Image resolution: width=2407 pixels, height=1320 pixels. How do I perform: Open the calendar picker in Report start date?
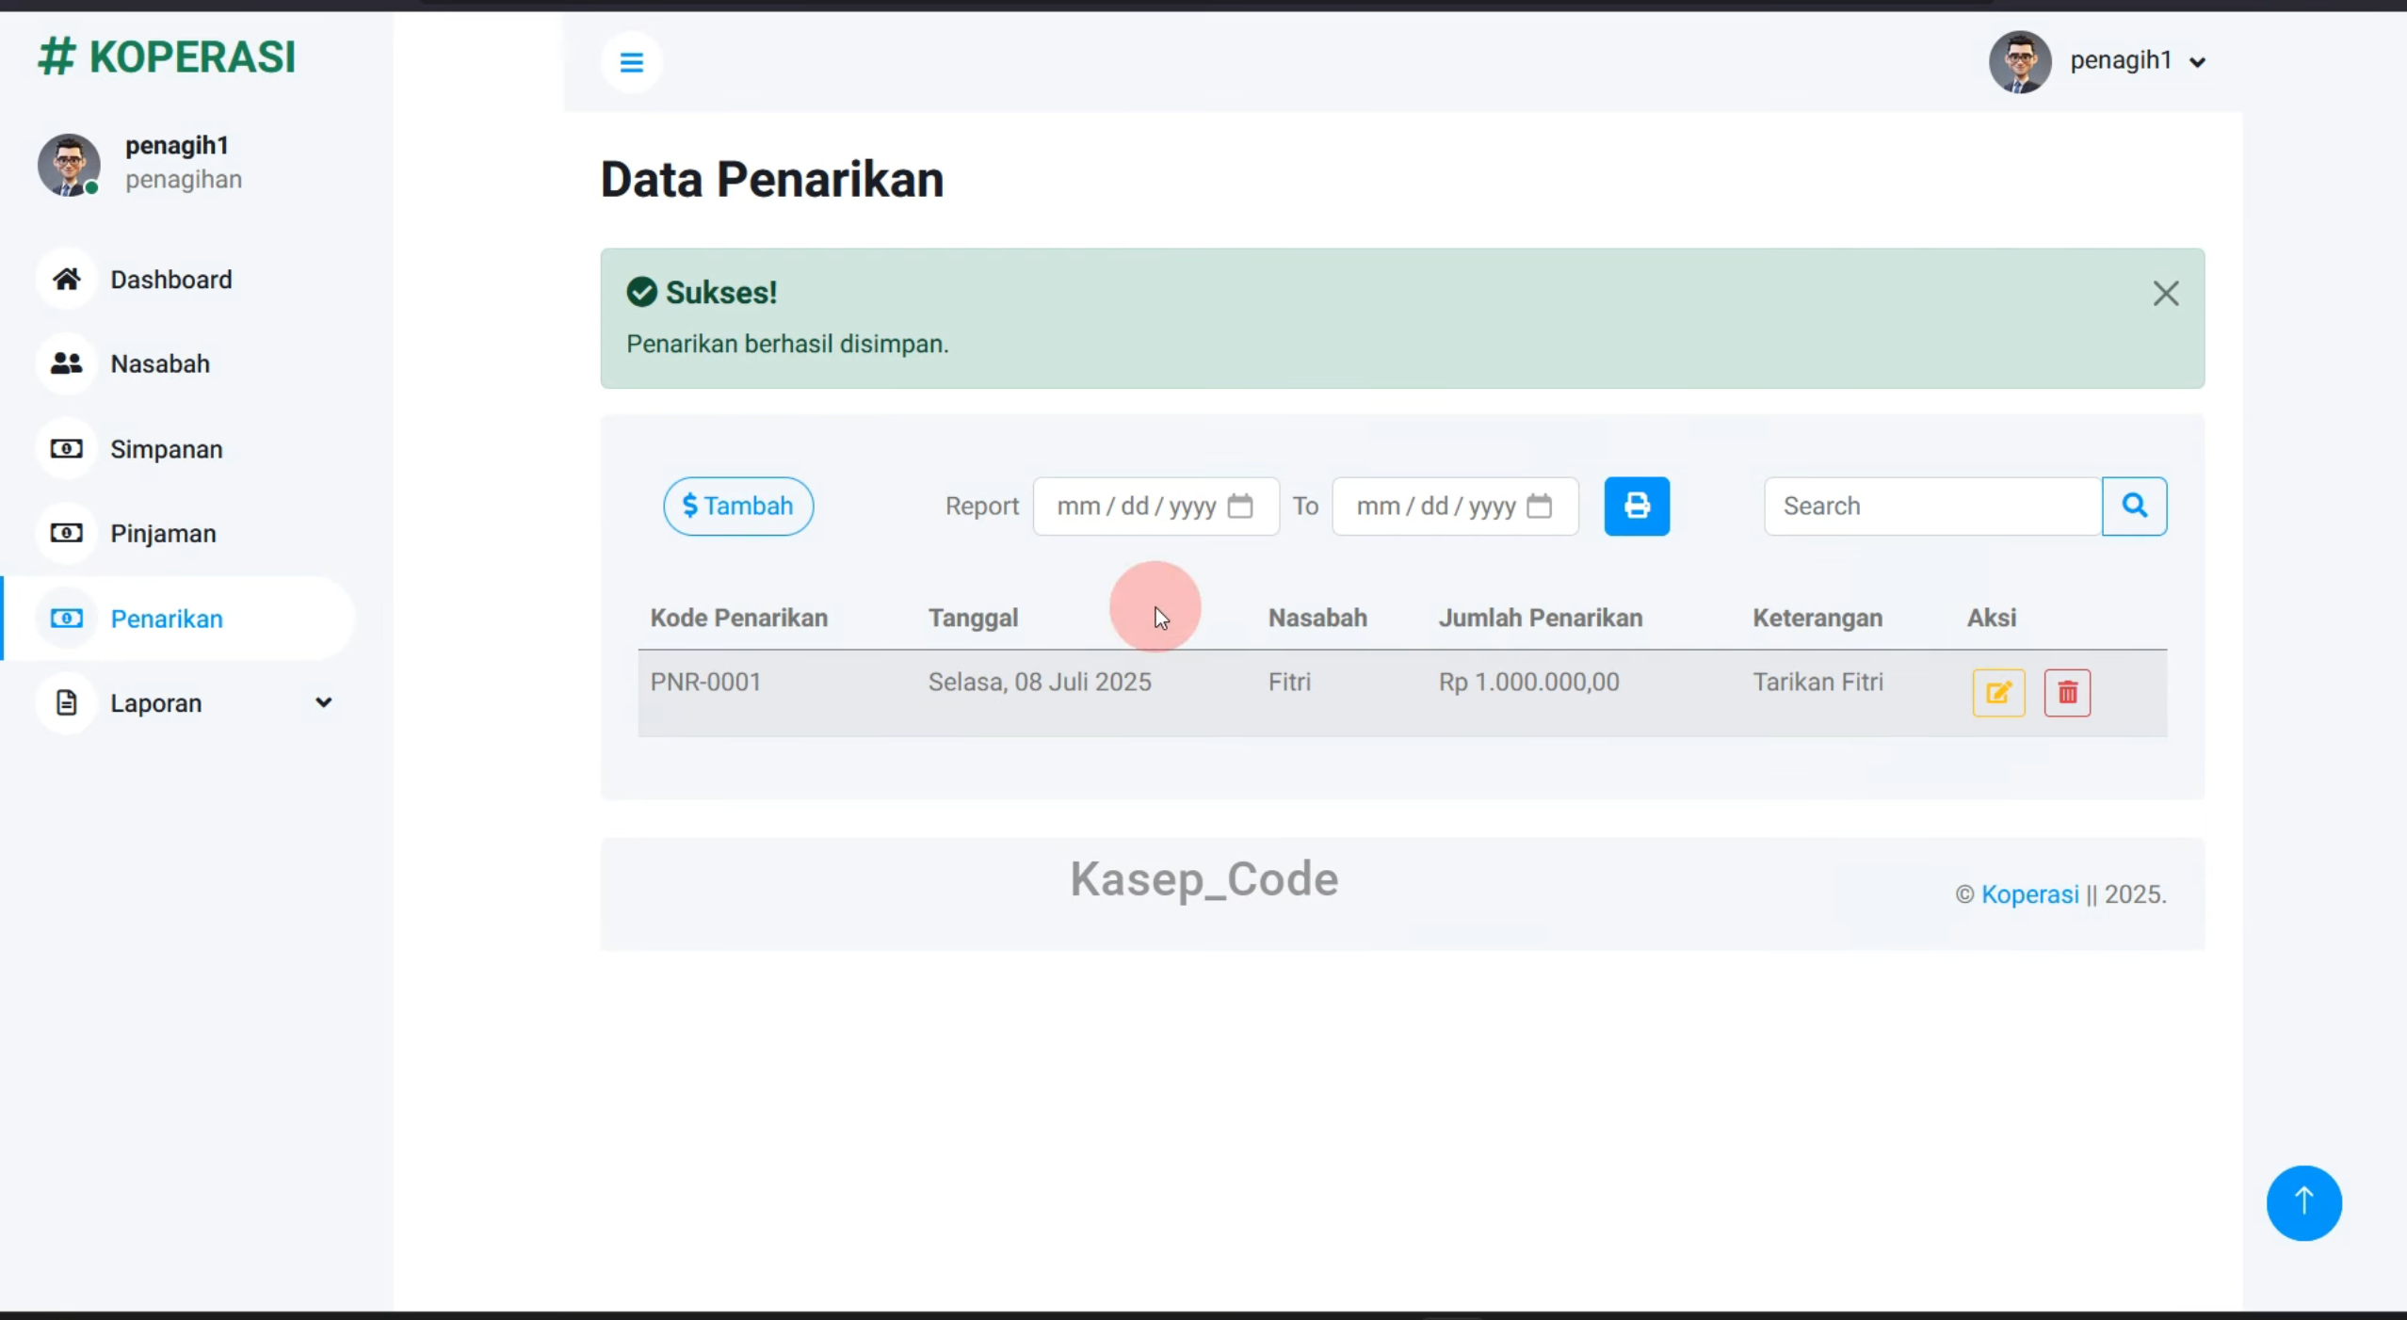(x=1240, y=507)
